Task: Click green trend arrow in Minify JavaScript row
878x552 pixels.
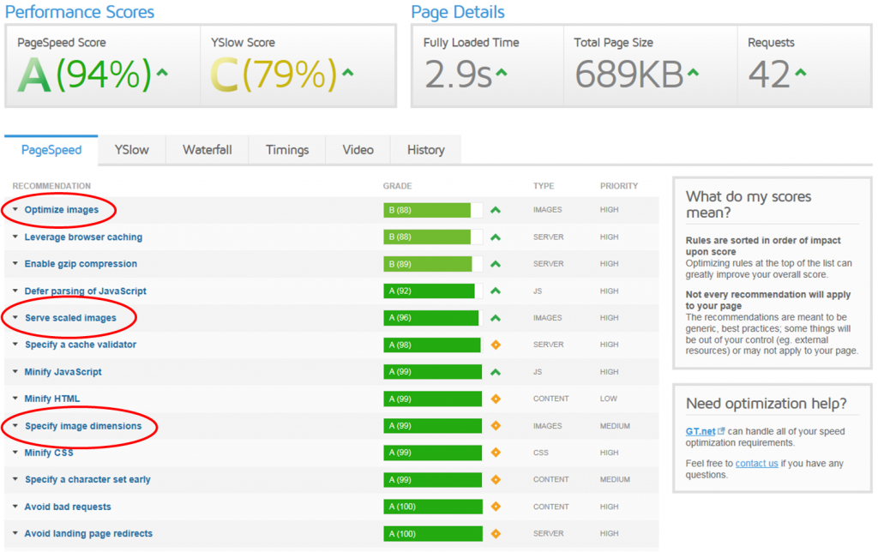Action: pos(495,372)
